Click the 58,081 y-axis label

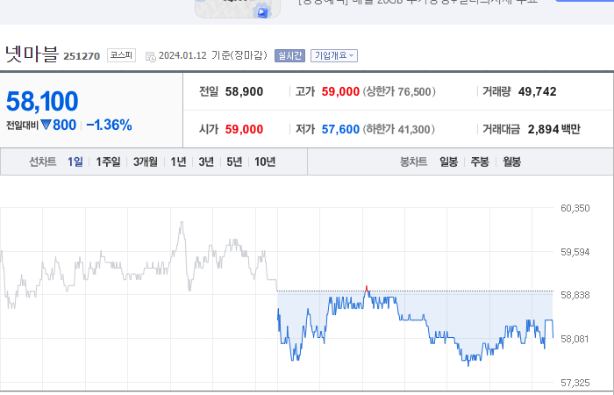(x=575, y=339)
